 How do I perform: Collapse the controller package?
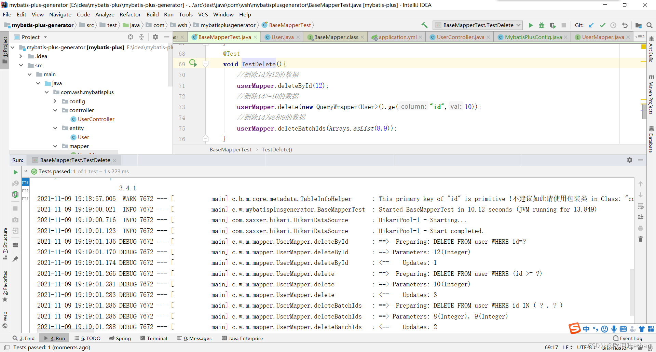pos(55,110)
